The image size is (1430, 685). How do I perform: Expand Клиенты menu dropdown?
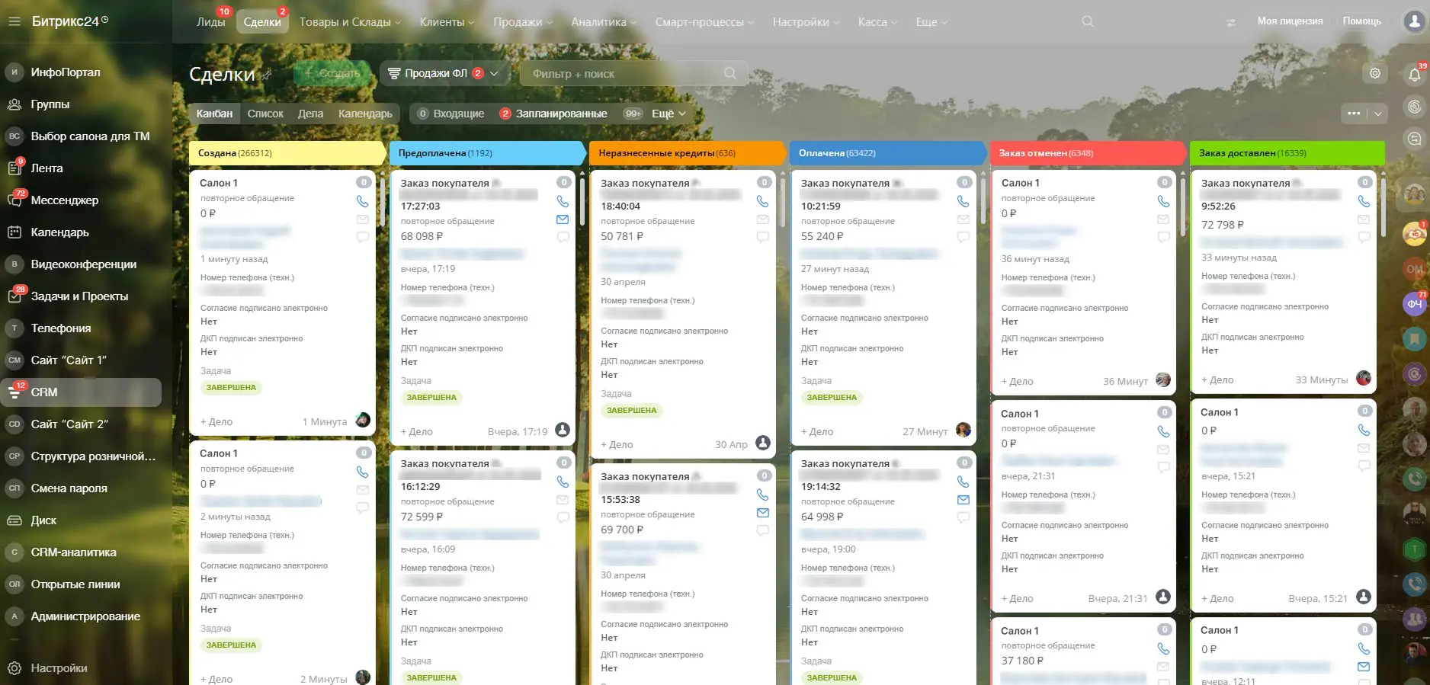pyautogui.click(x=447, y=22)
